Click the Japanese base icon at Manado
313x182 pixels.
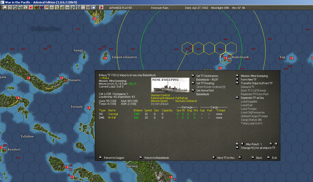[x=62, y=78]
